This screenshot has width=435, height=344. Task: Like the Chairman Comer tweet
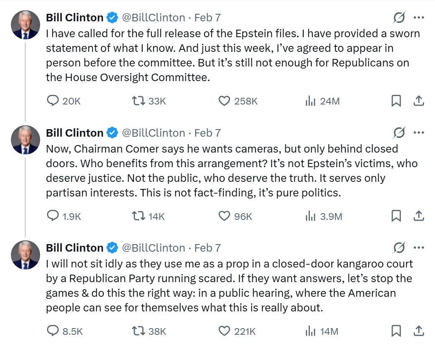coord(225,216)
